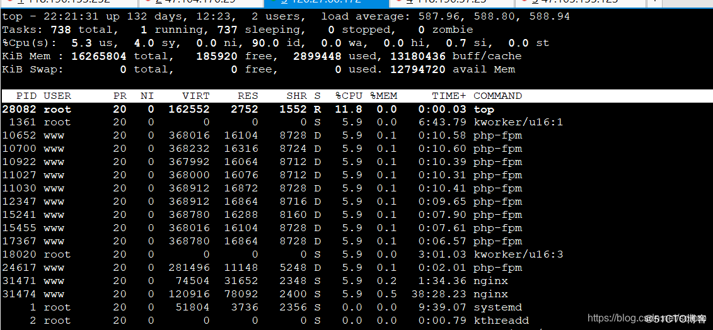
Task: Click TIME+ value 9:39.07
Action: pos(443,307)
